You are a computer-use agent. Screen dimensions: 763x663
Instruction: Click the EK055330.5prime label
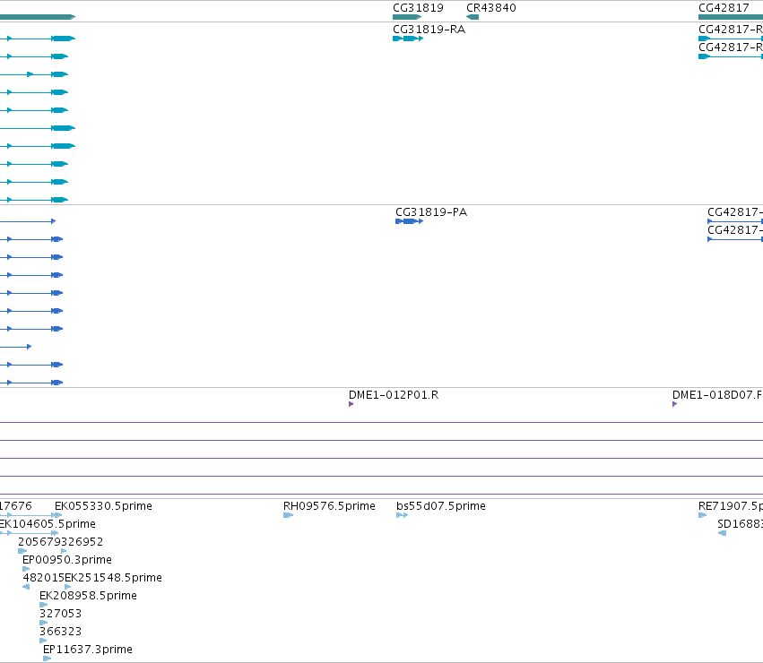click(103, 506)
